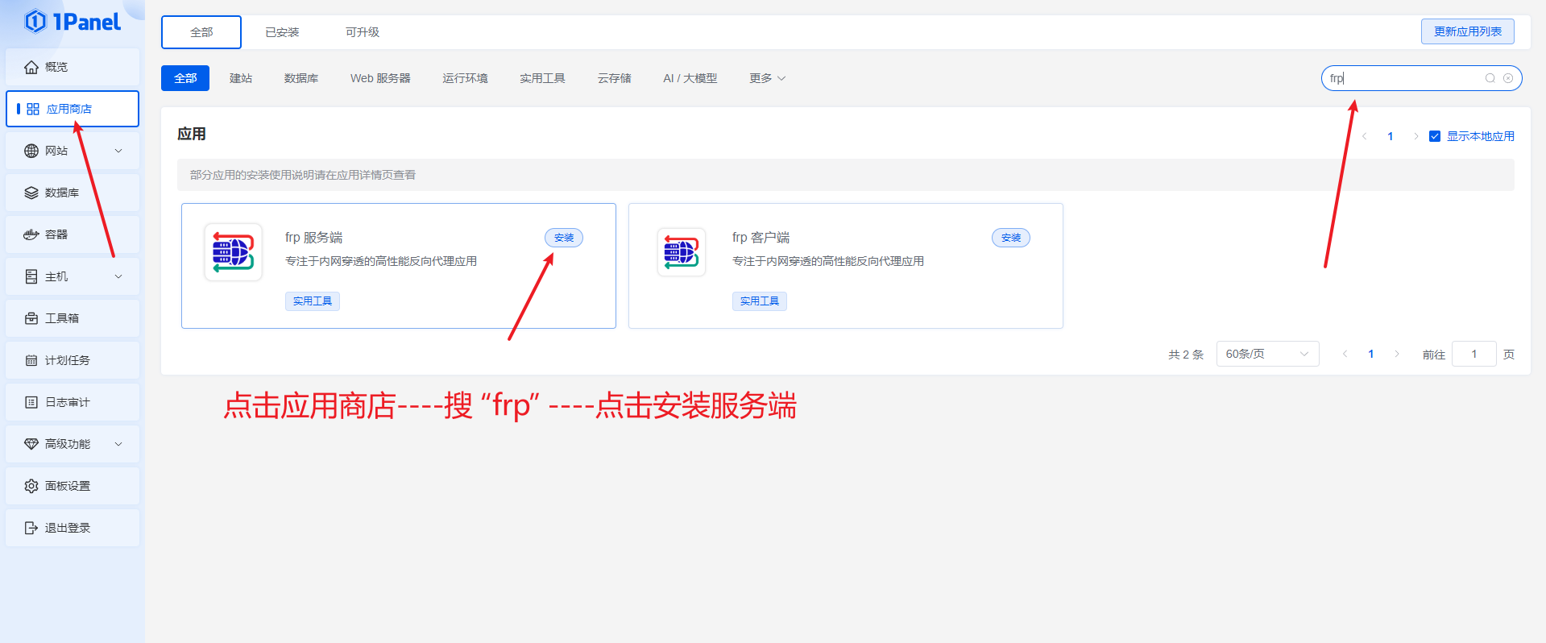The height and width of the screenshot is (643, 1546).
Task: Open the frp 客户端 app icon
Action: pyautogui.click(x=681, y=252)
